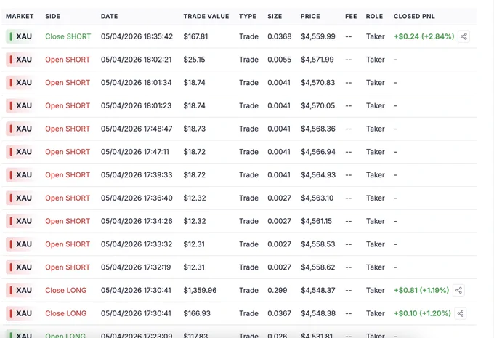Select size 0.299

[278, 291]
